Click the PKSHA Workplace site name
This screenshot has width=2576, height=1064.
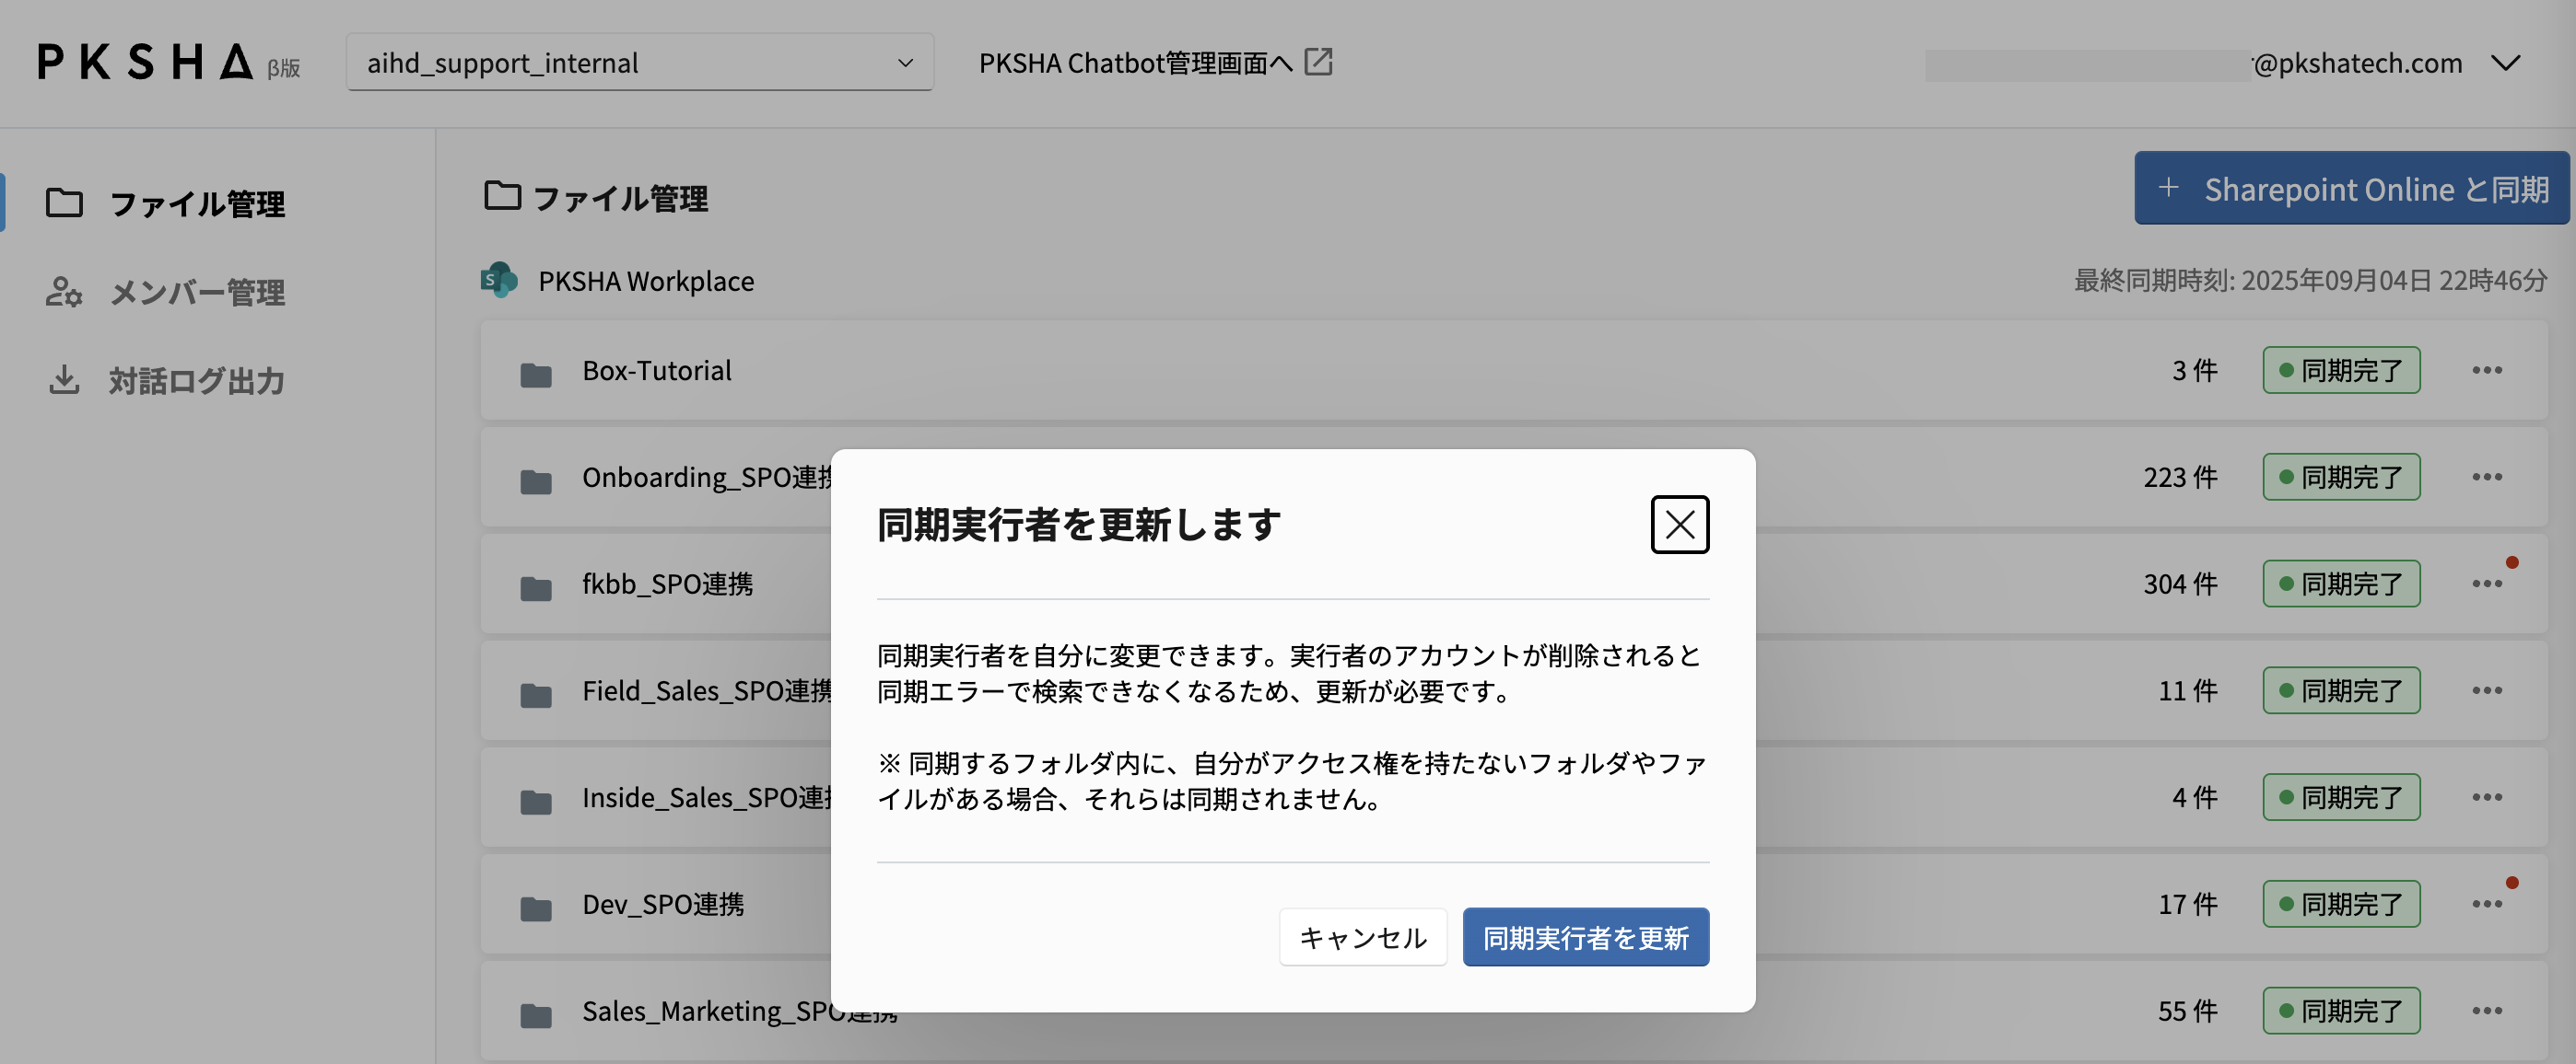tap(646, 282)
